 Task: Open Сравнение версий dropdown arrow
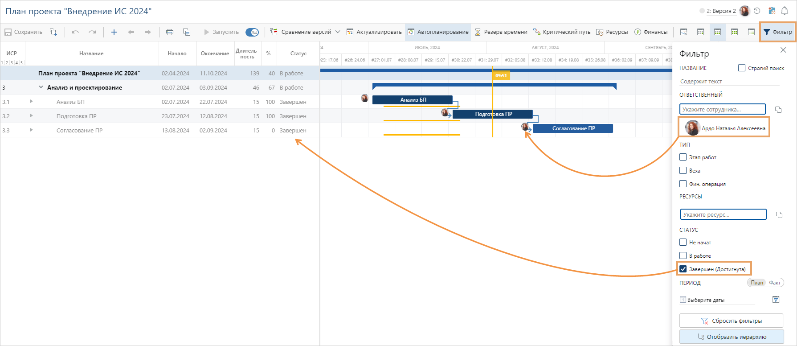pos(338,32)
